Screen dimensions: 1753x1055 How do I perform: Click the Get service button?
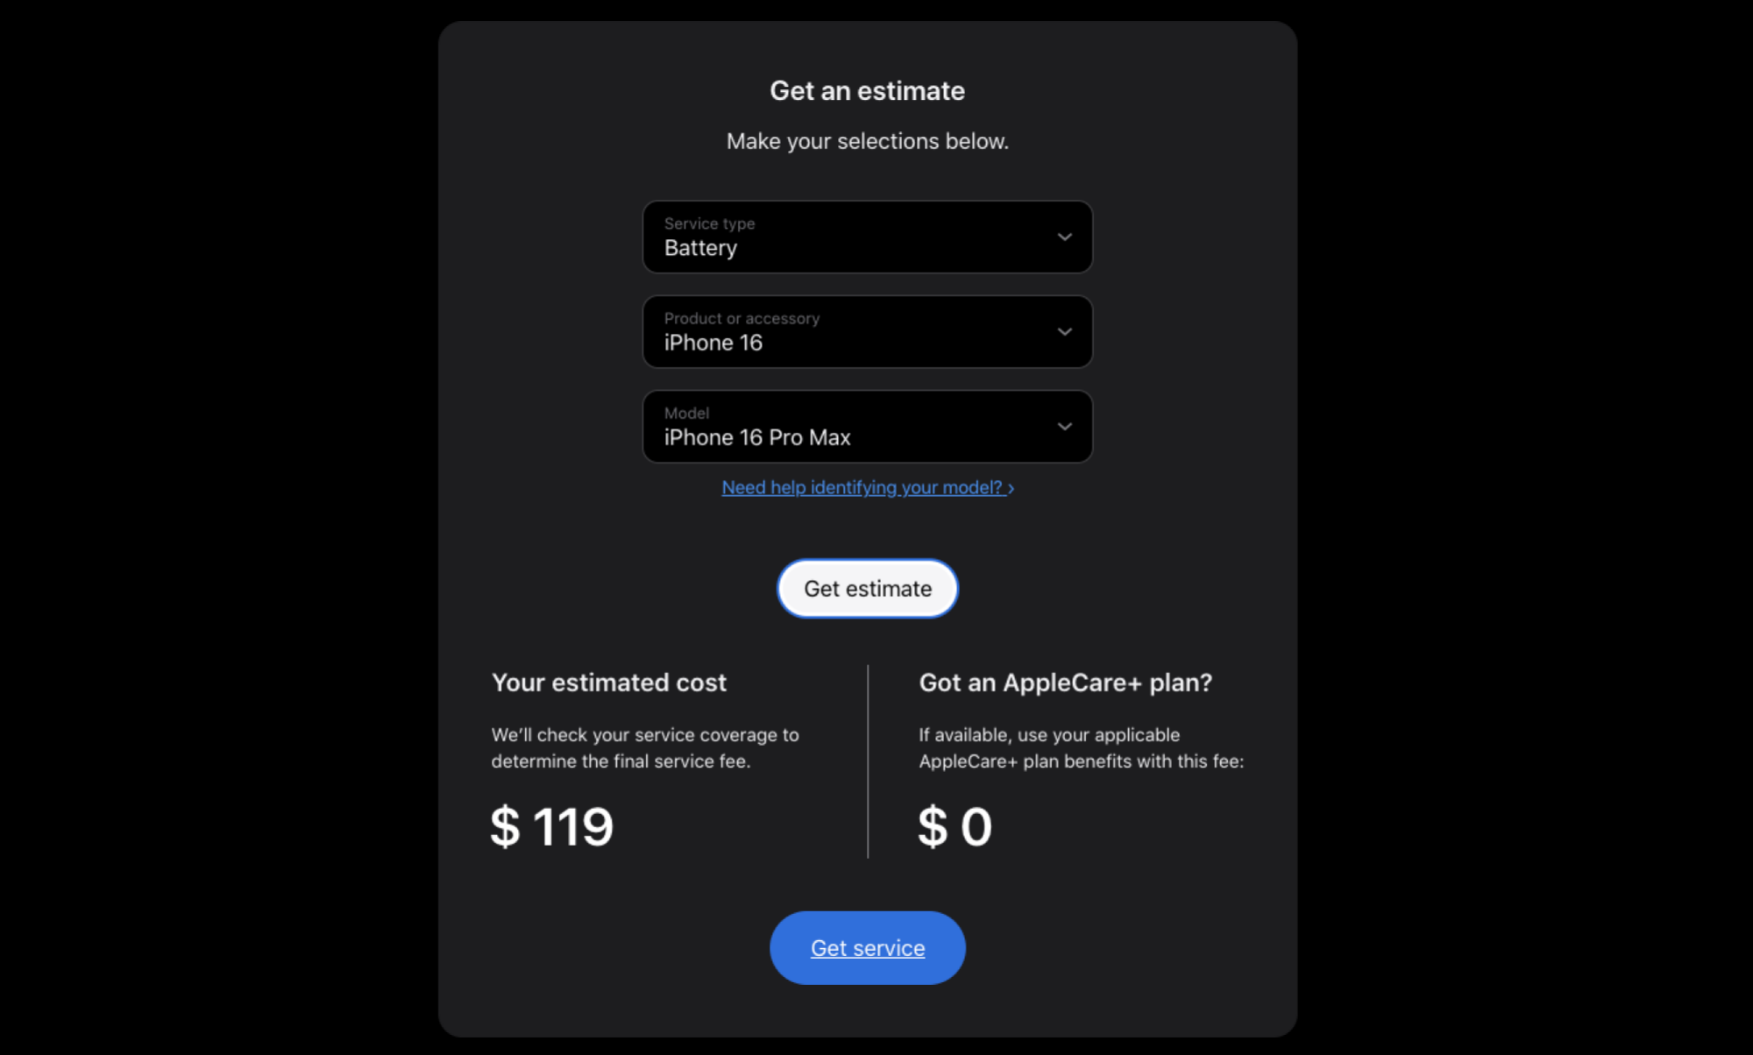click(868, 947)
